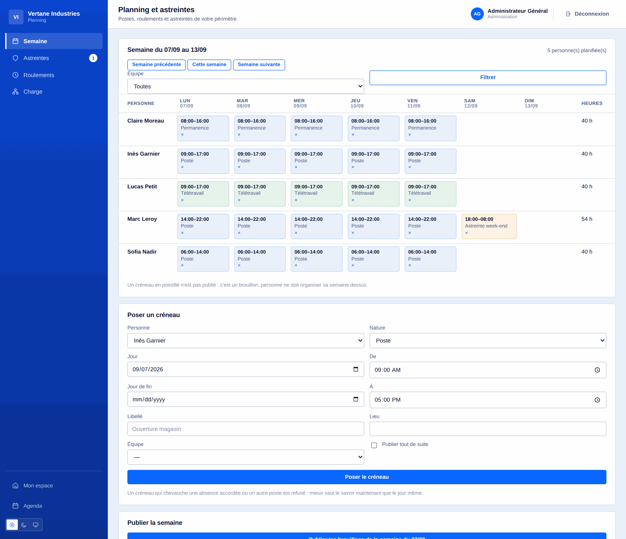Viewport: 626px width, 539px height.
Task: Open the Agenda link
Action: (x=54, y=506)
